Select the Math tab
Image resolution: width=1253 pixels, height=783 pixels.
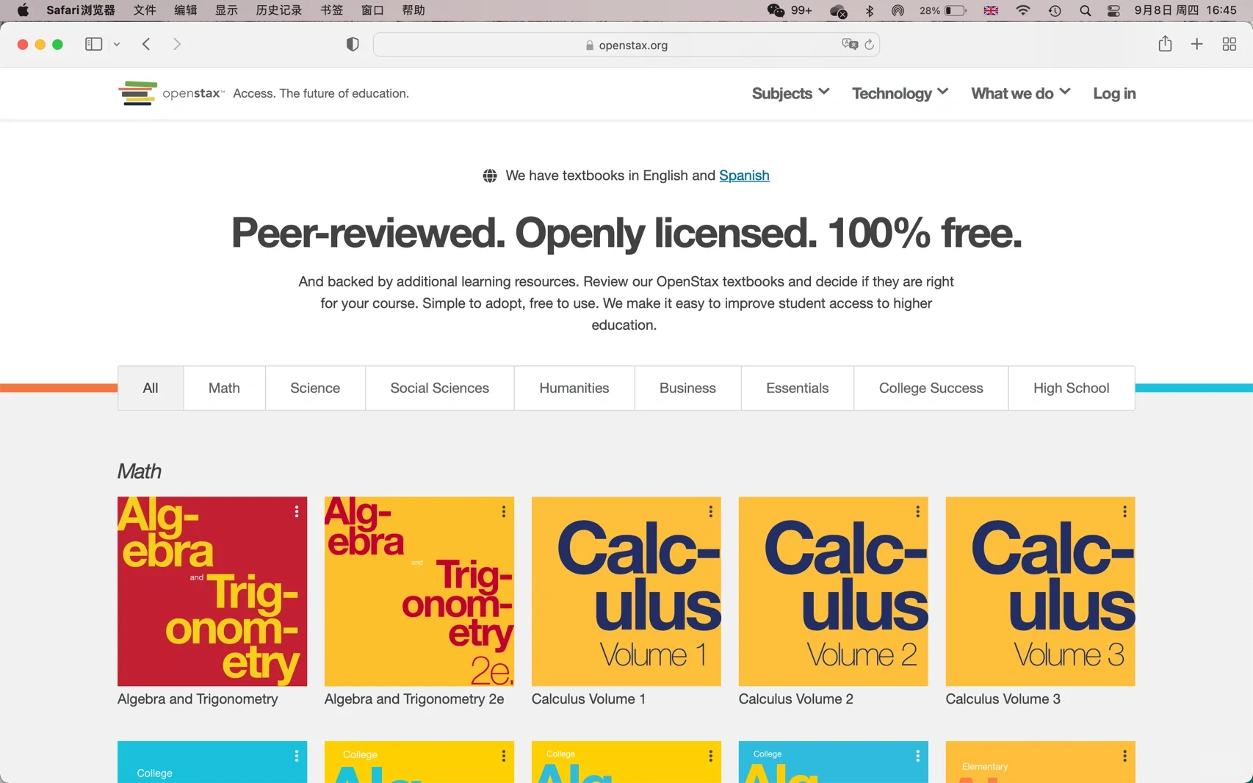pyautogui.click(x=224, y=388)
